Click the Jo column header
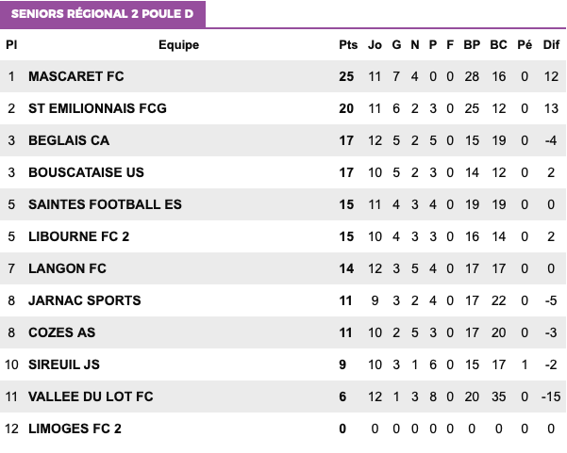Image resolution: width=567 pixels, height=453 pixels. 375,45
